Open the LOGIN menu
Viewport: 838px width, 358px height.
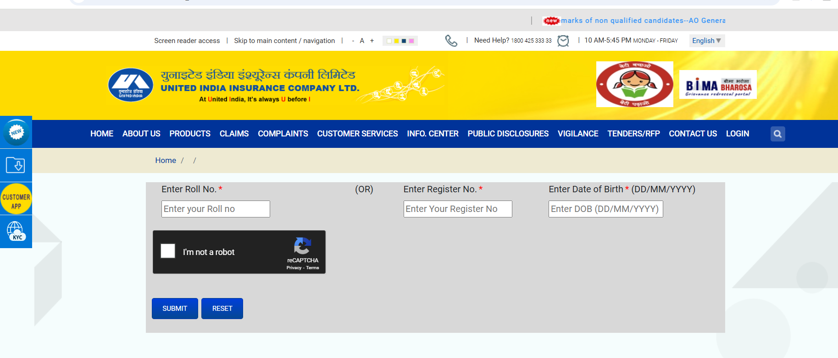pos(738,134)
